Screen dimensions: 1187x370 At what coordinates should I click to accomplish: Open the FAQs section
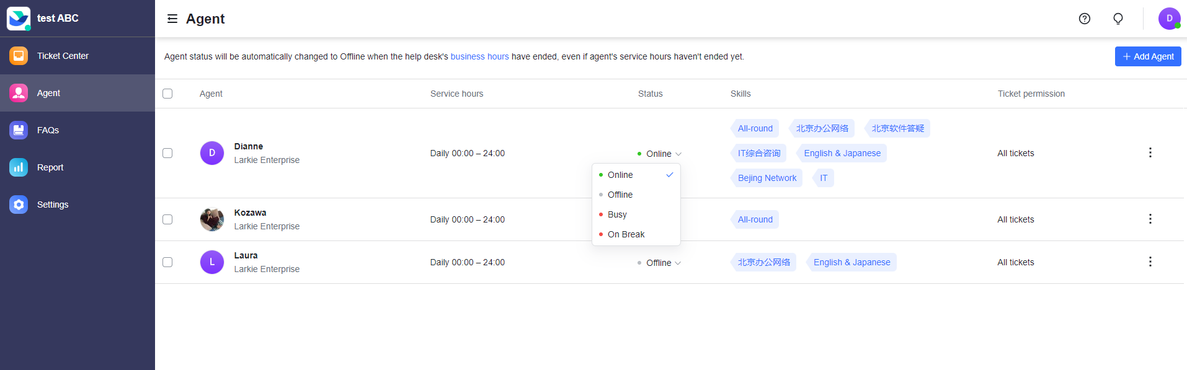(48, 130)
